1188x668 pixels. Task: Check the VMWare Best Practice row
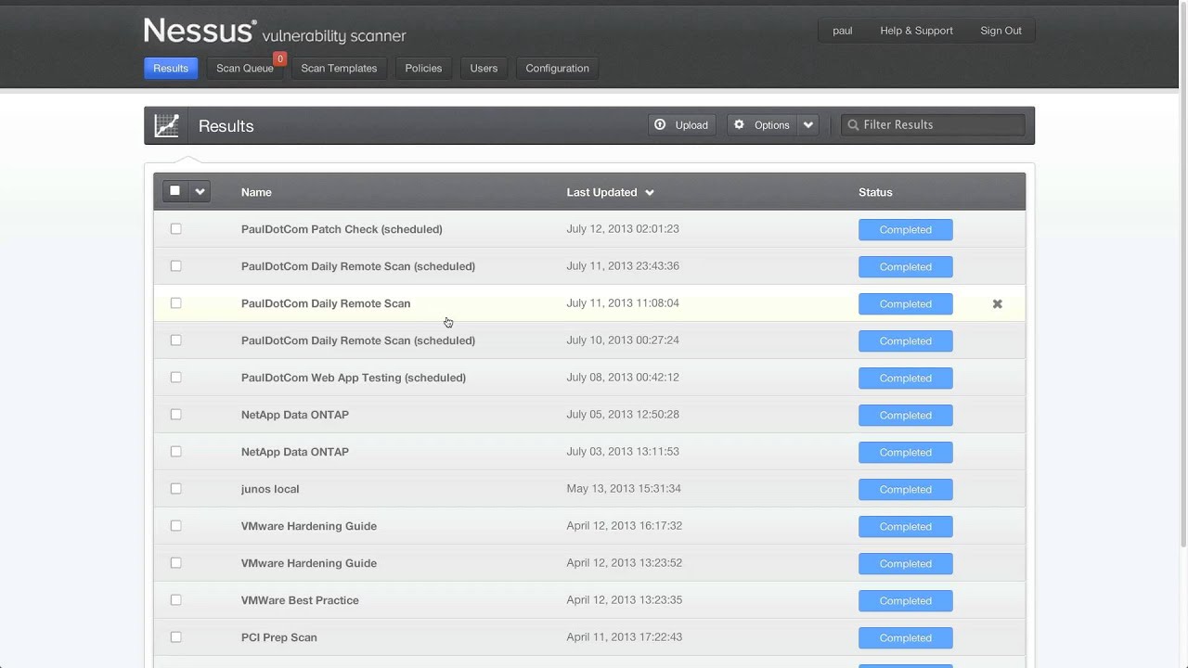175,599
